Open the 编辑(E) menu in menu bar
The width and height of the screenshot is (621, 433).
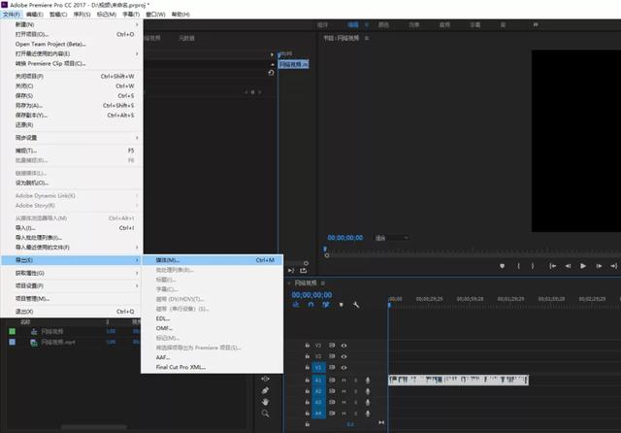tap(33, 15)
